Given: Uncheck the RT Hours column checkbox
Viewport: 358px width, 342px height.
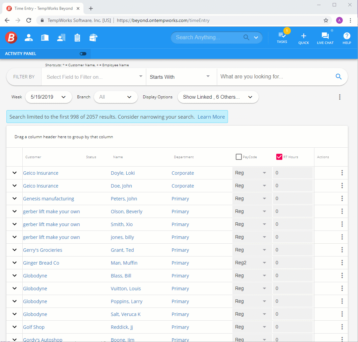Looking at the screenshot, I should 279,157.
